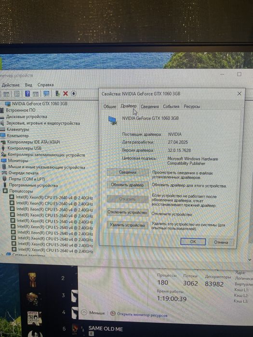Image resolution: width=253 pixels, height=337 pixels.
Task: Click the blue question-mark Help toolbar icon
Action: click(x=27, y=93)
